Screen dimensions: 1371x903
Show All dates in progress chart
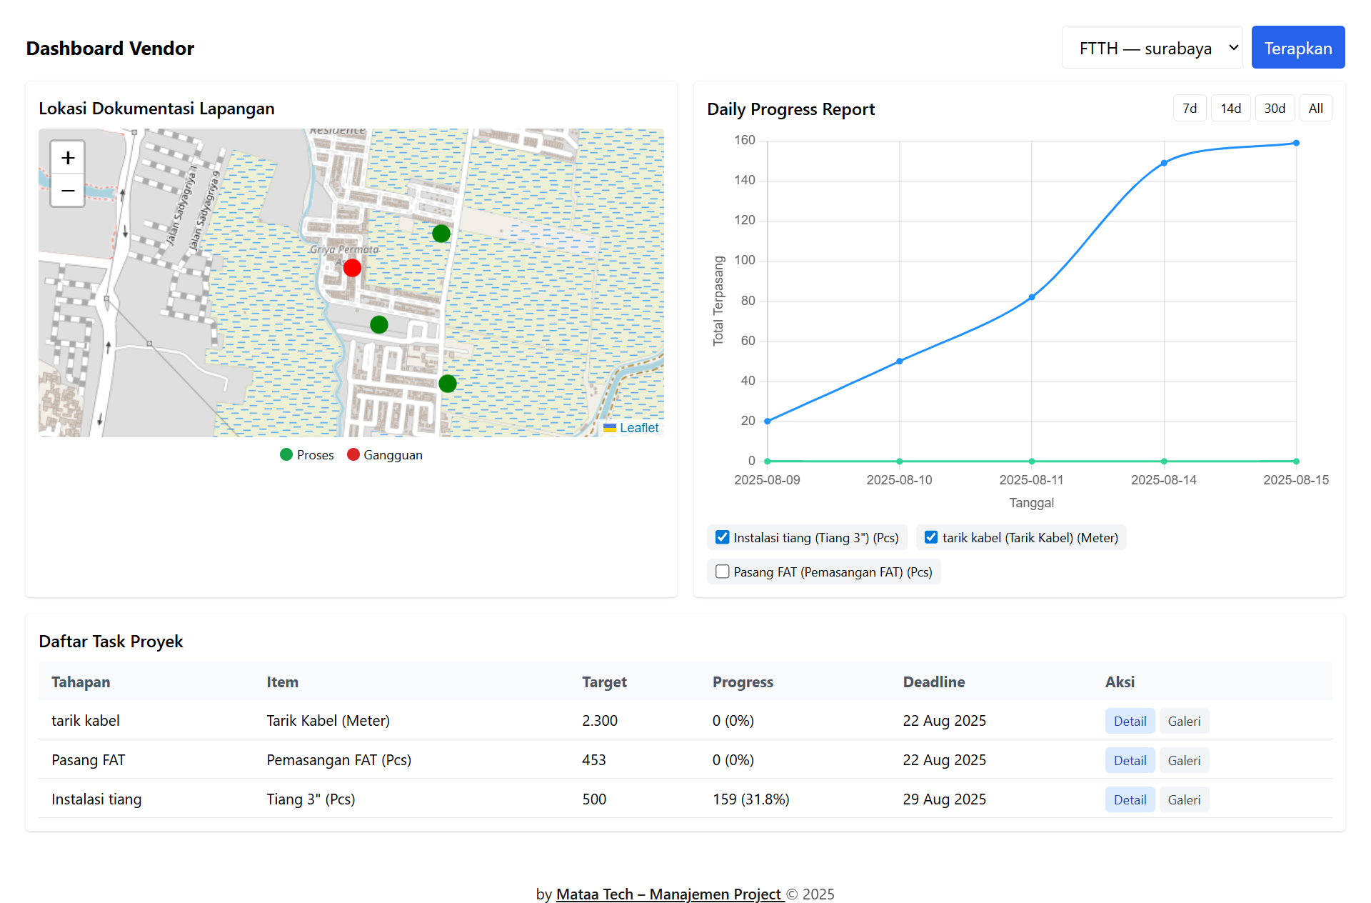point(1315,109)
